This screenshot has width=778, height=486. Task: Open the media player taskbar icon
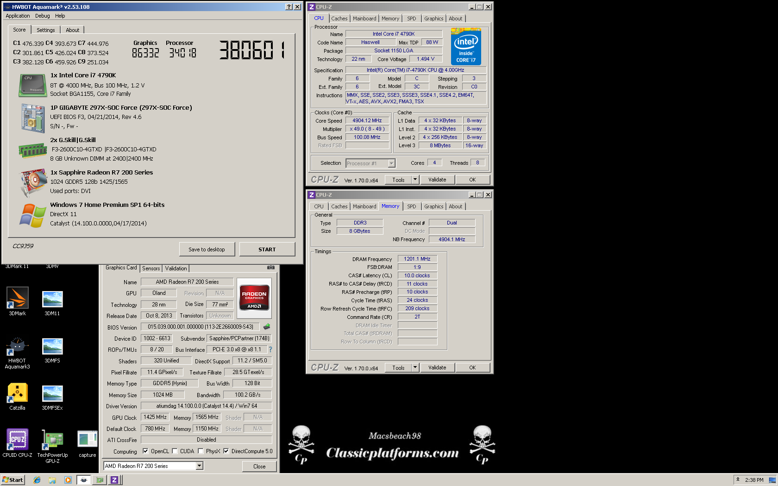(x=68, y=480)
